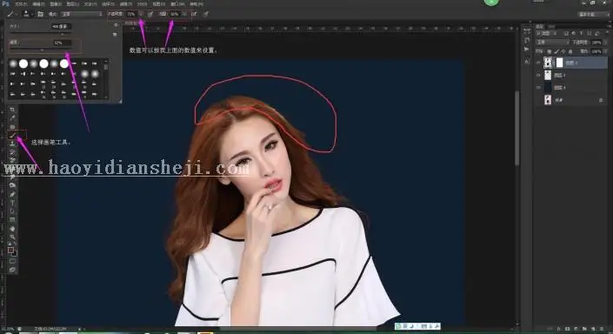The height and width of the screenshot is (334, 613).
Task: Toggle lock transparent pixels
Action: click(550, 51)
